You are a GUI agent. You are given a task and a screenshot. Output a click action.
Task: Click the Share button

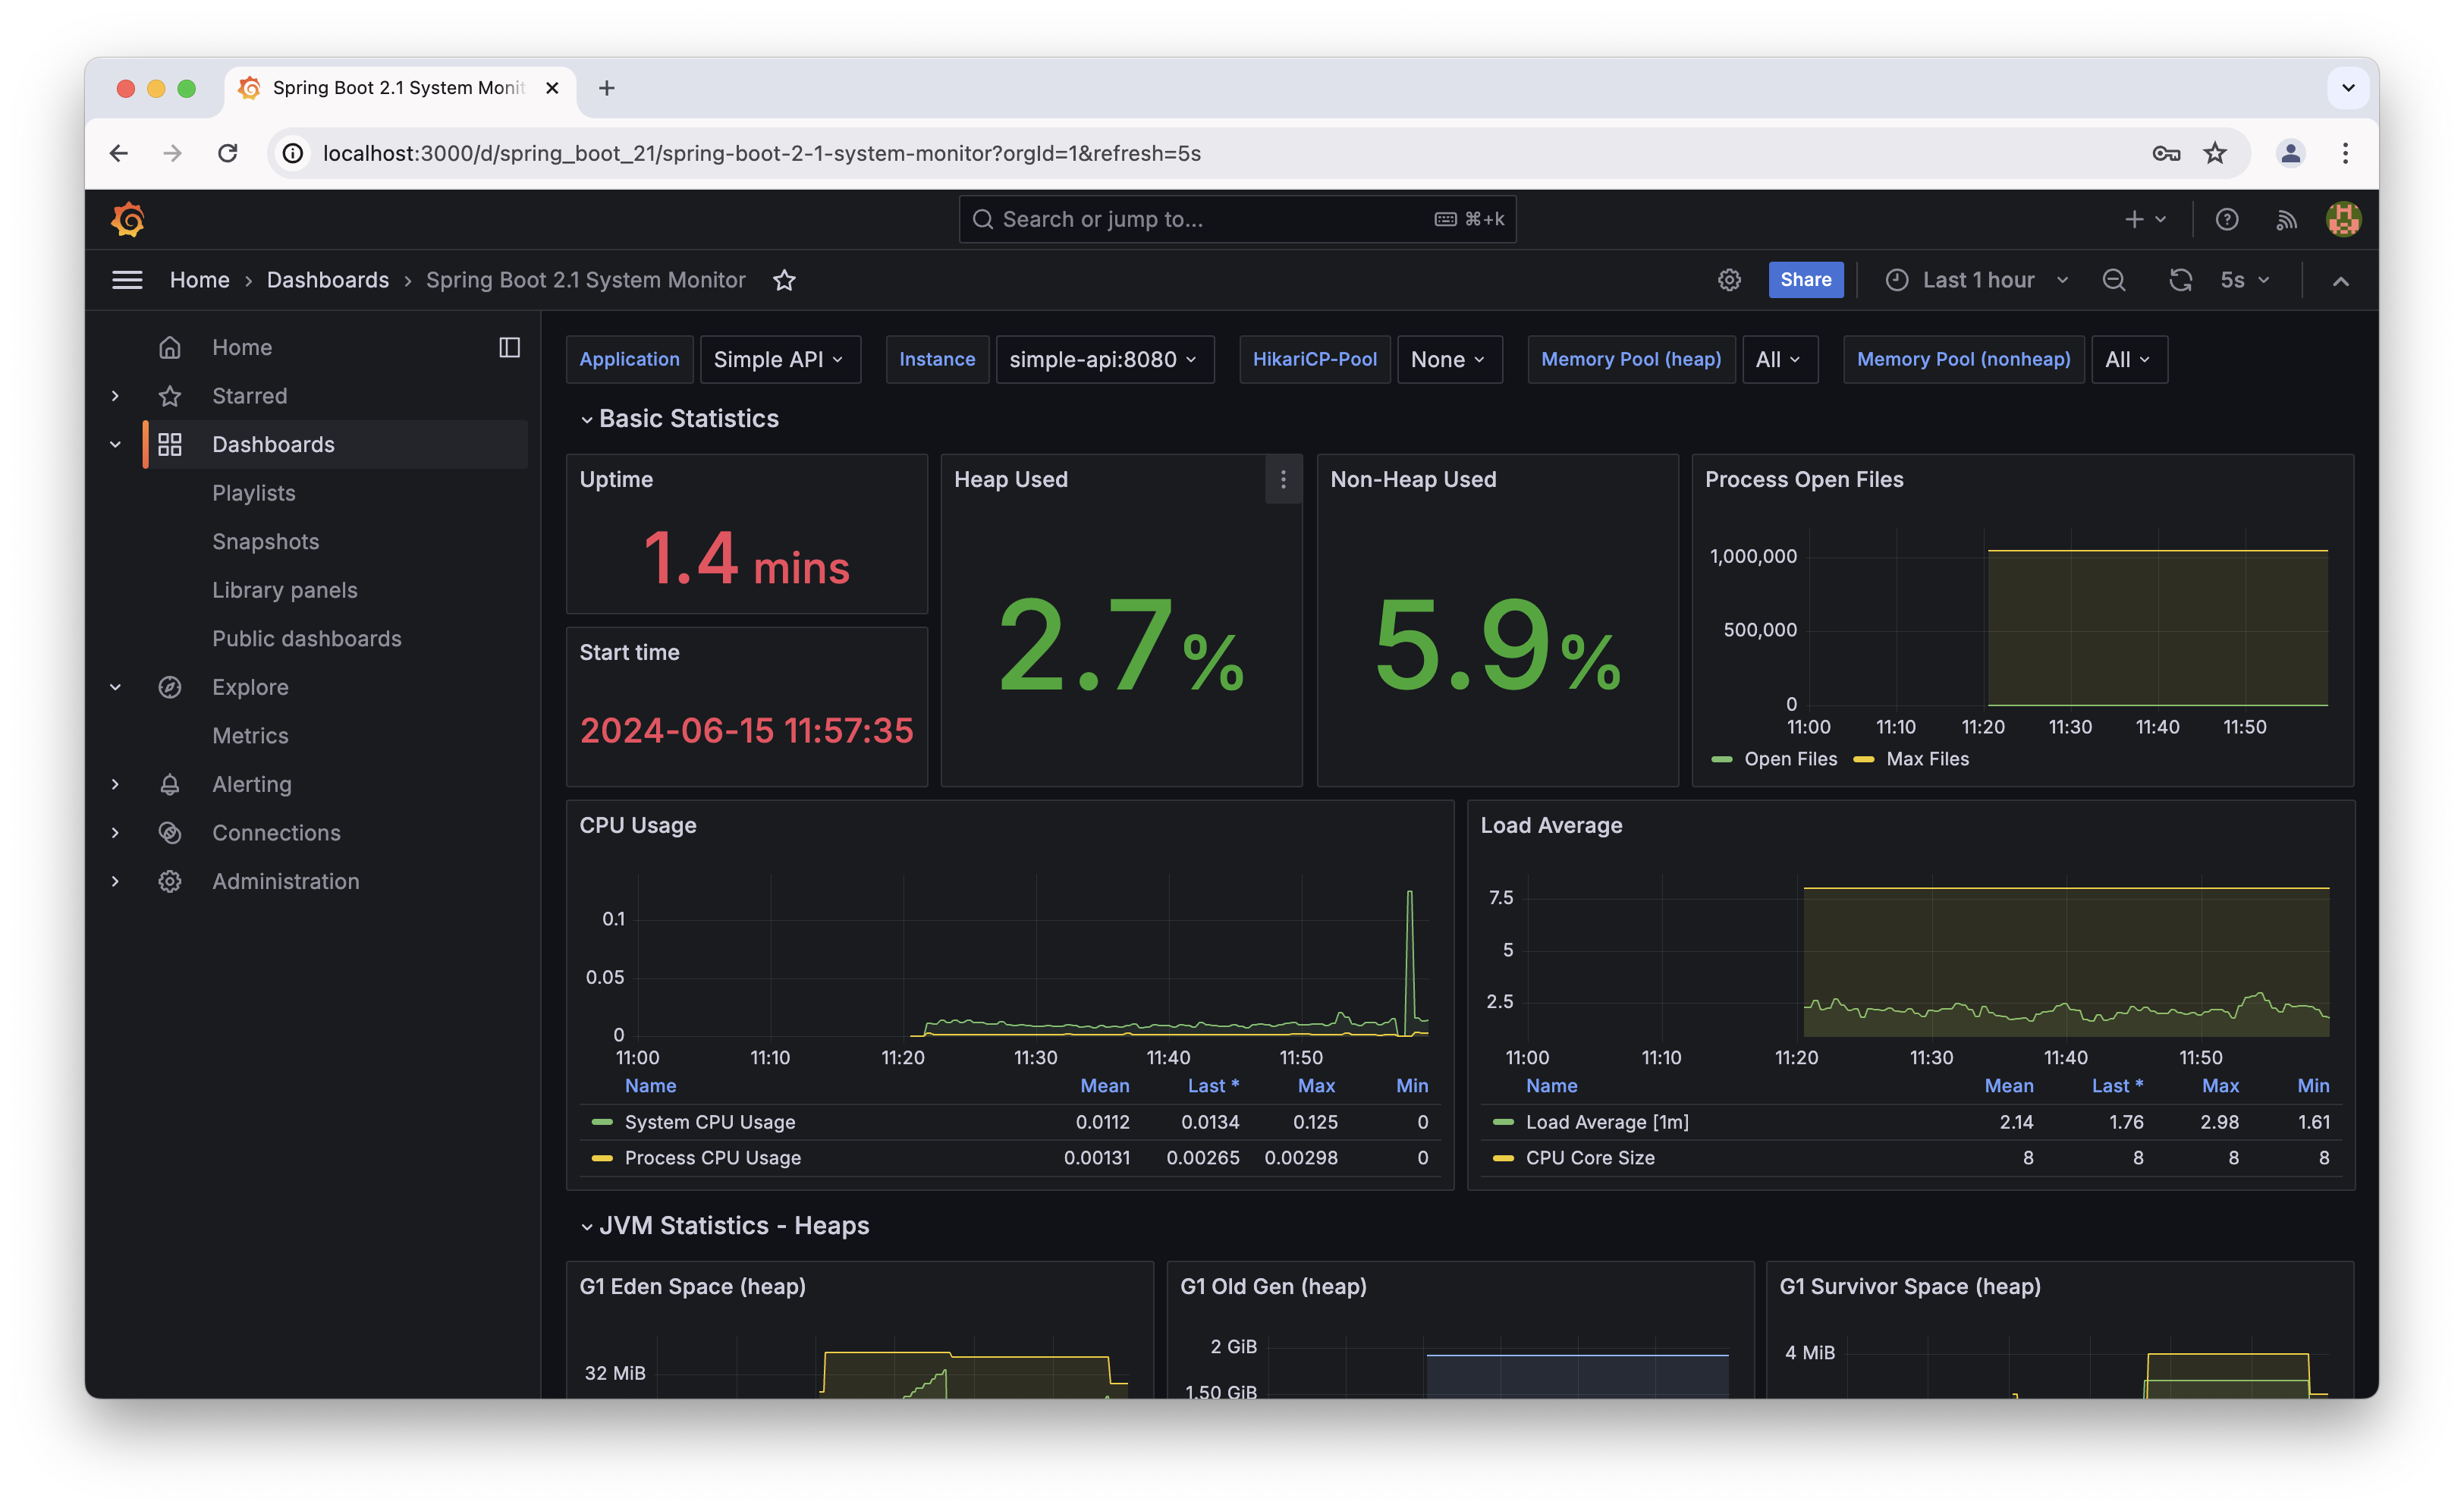[1805, 280]
